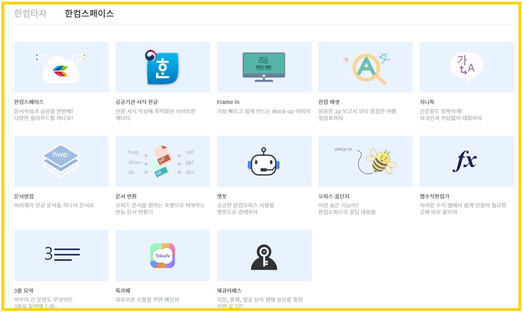The width and height of the screenshot is (523, 312).
Task: Open the 오피스 꿀단지 title
Action: pyautogui.click(x=334, y=196)
